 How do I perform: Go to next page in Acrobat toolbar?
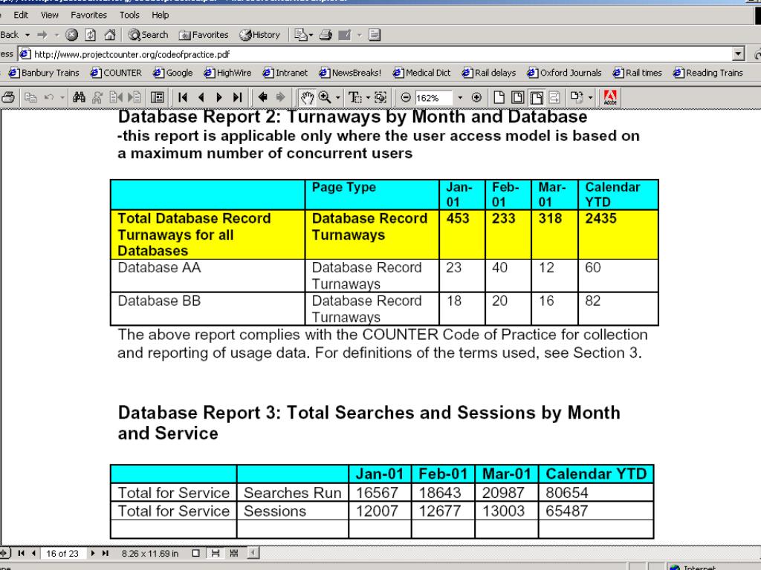coord(219,97)
